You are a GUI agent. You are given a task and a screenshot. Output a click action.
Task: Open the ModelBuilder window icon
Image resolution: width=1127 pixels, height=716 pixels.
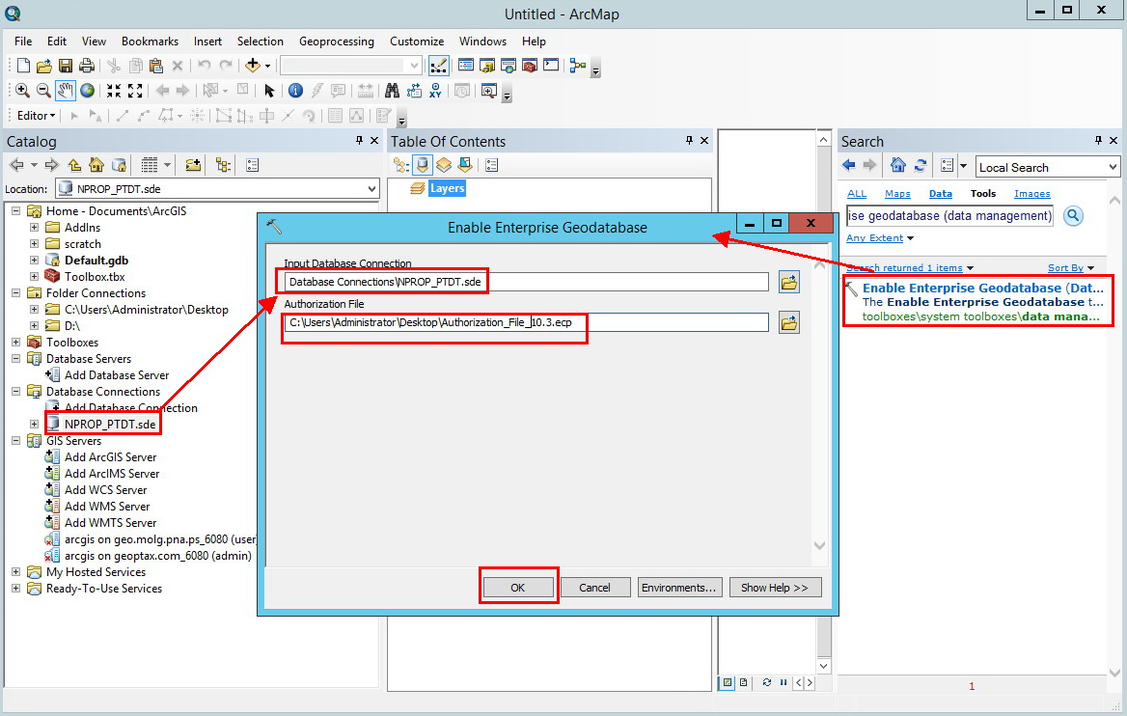578,66
